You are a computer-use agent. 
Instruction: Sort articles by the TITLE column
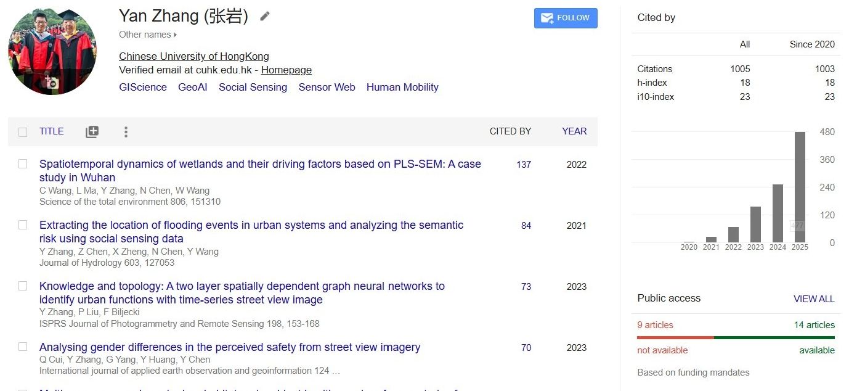pos(52,131)
